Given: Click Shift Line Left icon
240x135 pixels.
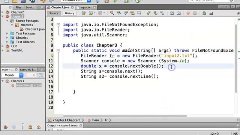Looking at the screenshot, I should point(172,13).
